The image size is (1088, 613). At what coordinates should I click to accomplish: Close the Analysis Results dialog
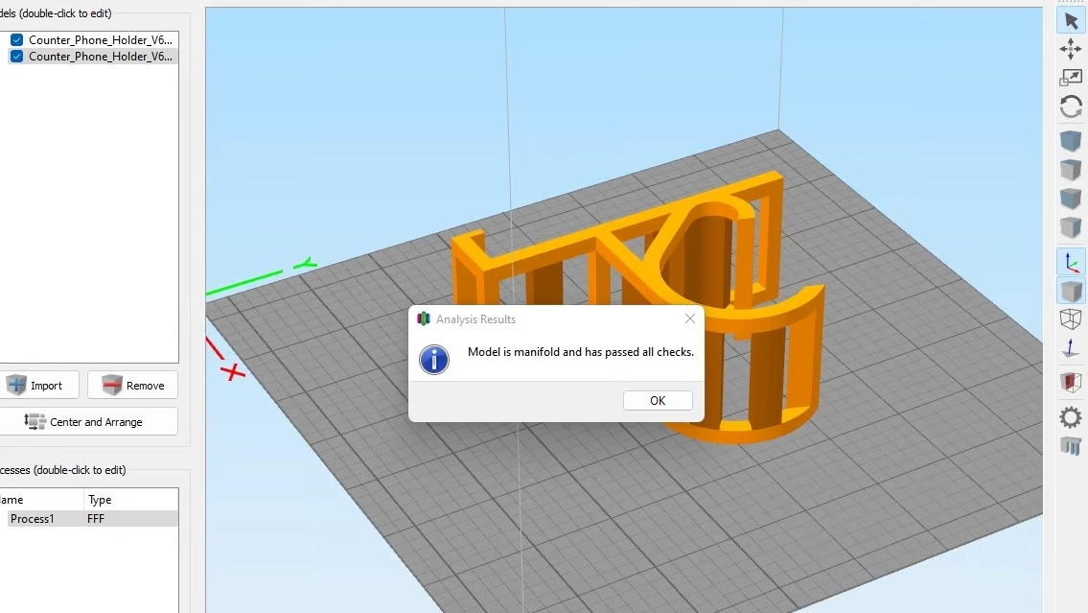[x=690, y=318]
